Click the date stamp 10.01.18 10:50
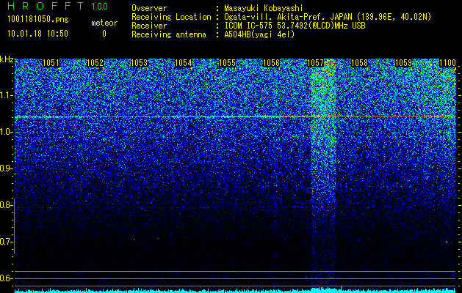This screenshot has width=462, height=293. pyautogui.click(x=37, y=34)
